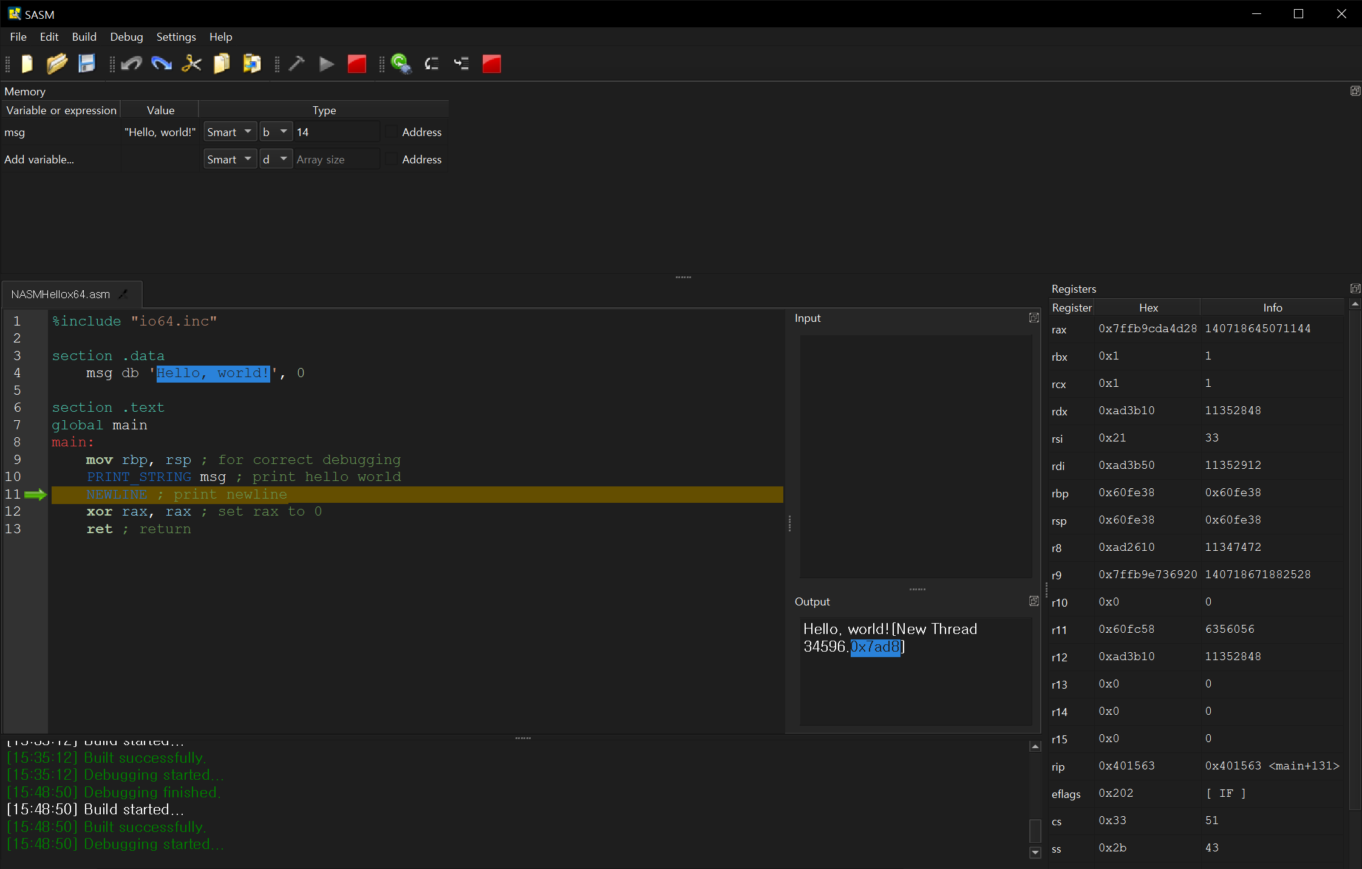Enable Address checkbox for msg variable
The height and width of the screenshot is (869, 1362).
[392, 132]
